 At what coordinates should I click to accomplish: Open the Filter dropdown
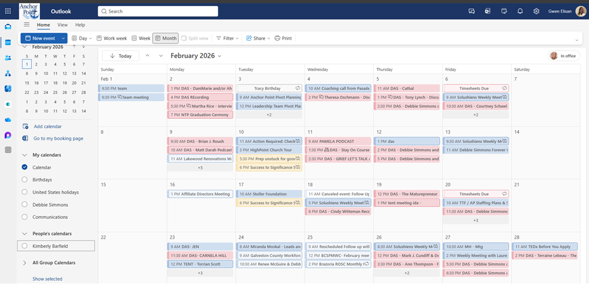(x=227, y=38)
